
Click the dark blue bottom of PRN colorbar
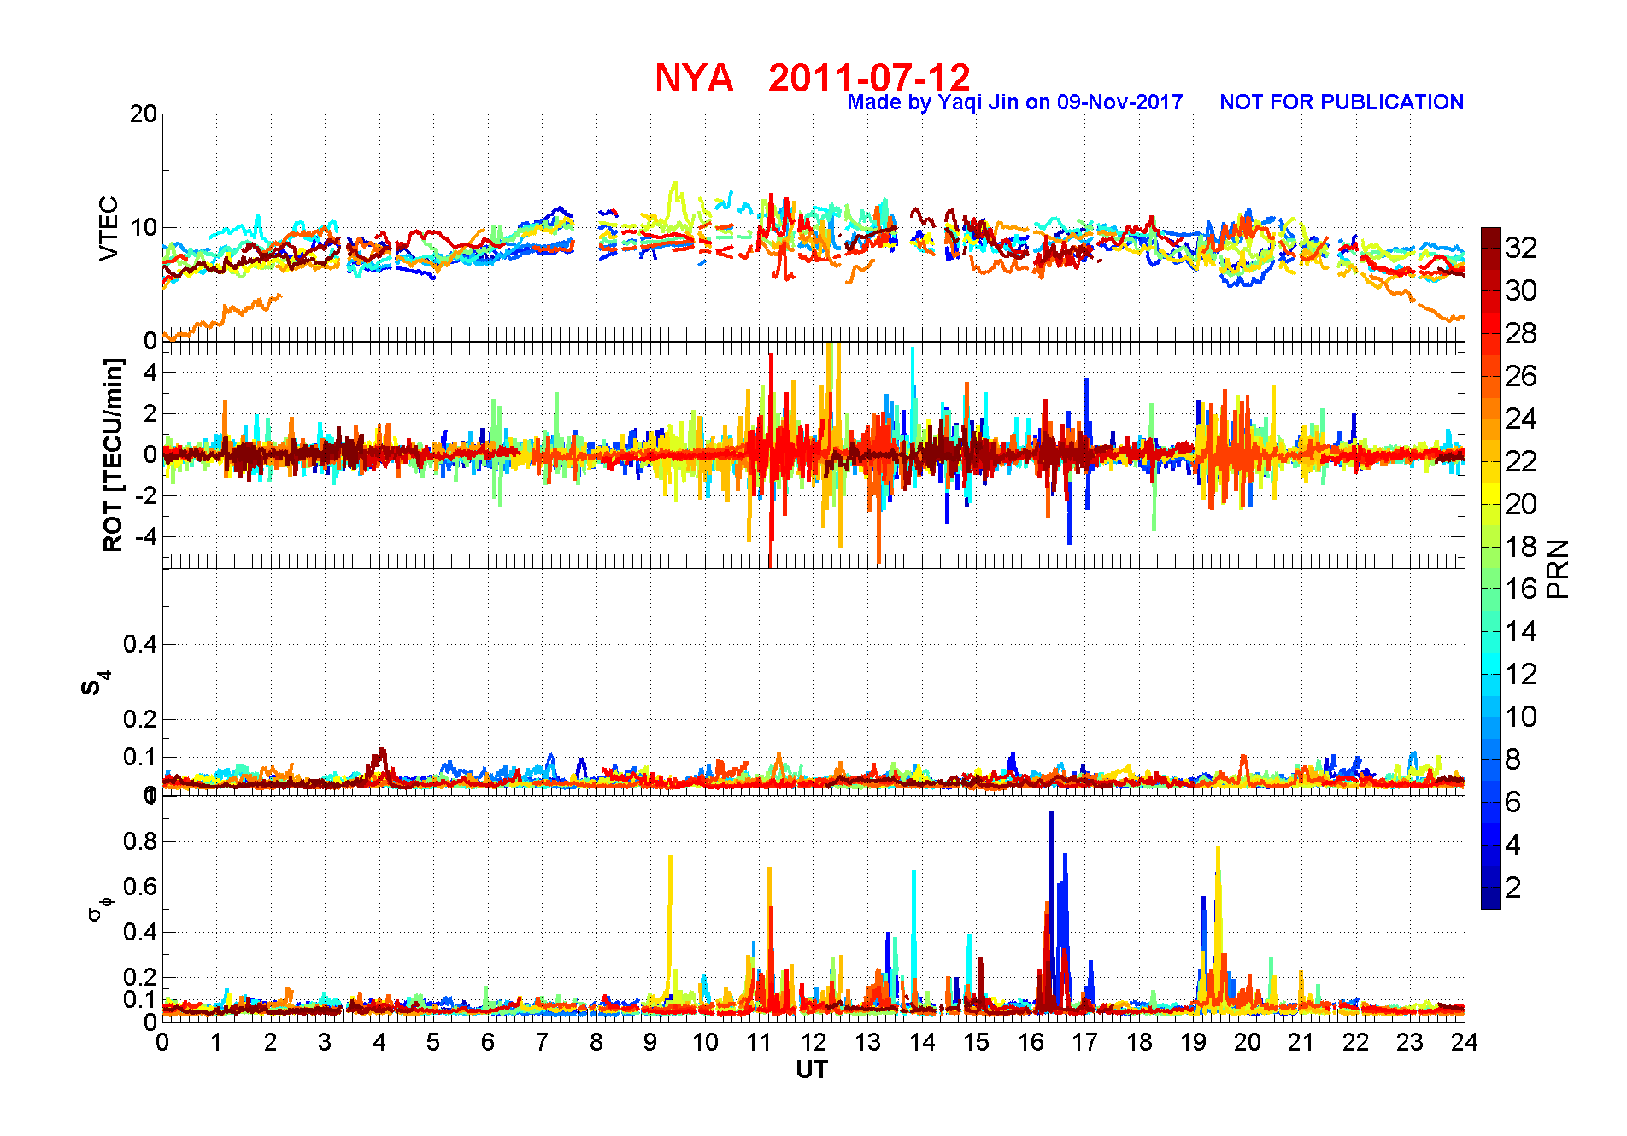click(1490, 899)
